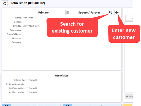
Task: Click the Associates section heading
Action: (62, 76)
